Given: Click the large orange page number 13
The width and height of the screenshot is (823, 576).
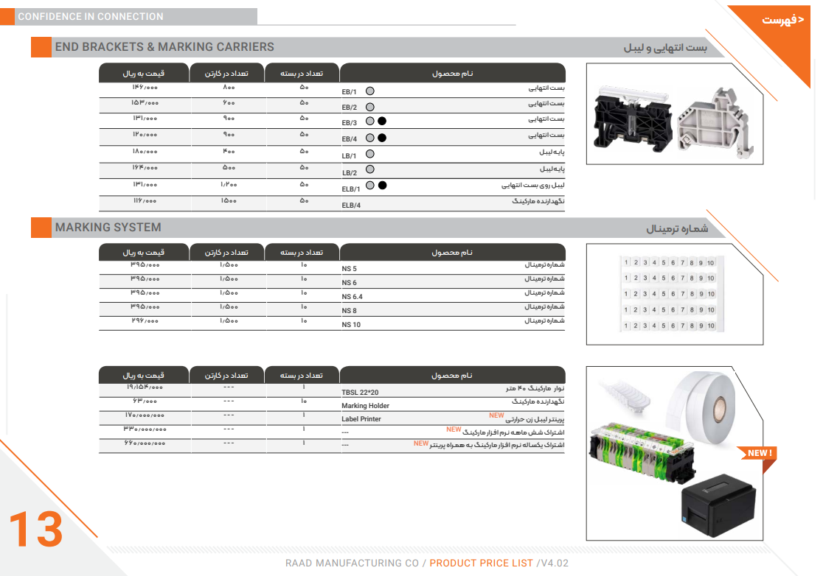Looking at the screenshot, I should pos(35,530).
